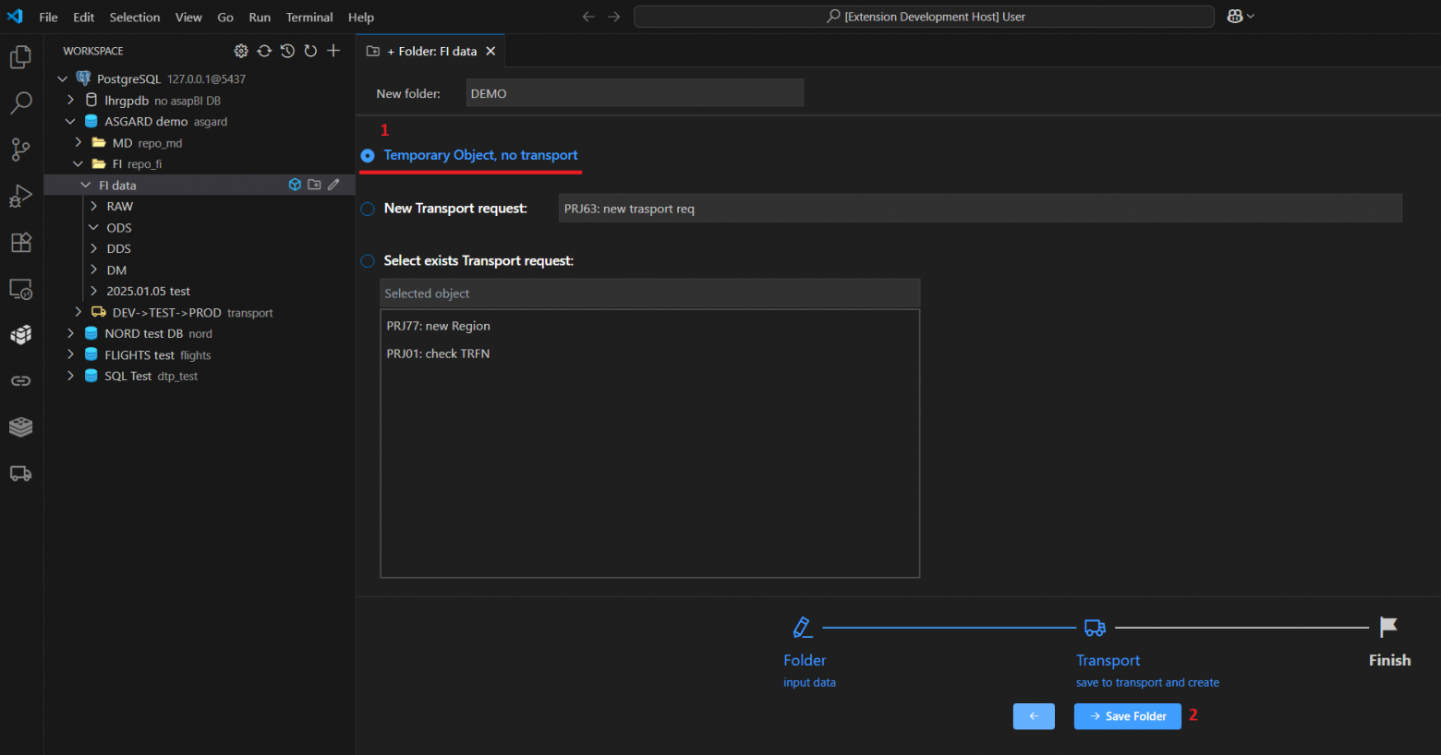The width and height of the screenshot is (1441, 755).
Task: Collapse the ASGARD demo database node
Action: point(70,121)
